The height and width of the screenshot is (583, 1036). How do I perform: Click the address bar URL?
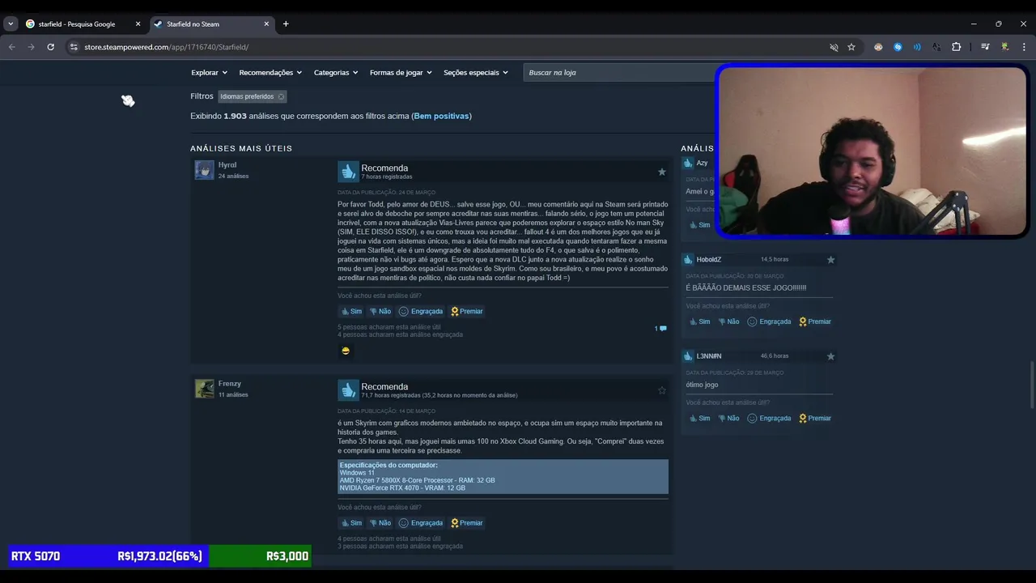tap(166, 47)
